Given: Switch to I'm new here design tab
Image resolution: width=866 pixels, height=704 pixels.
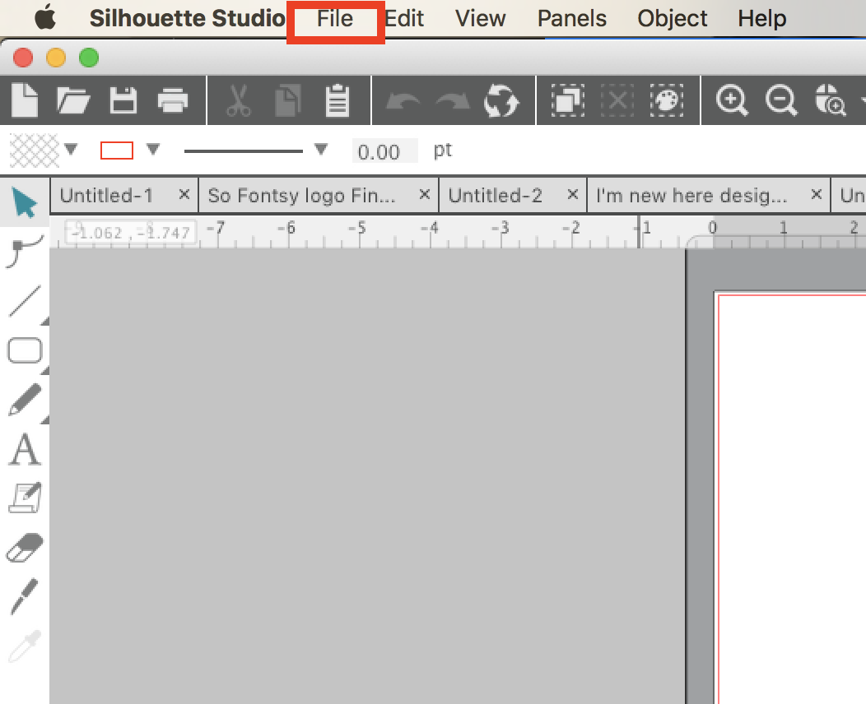Looking at the screenshot, I should (691, 195).
